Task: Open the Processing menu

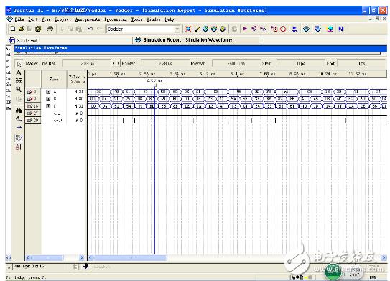Action: [116, 19]
